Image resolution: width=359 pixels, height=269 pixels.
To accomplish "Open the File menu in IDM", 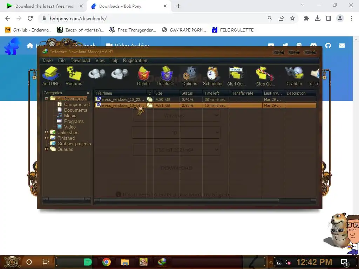I will pyautogui.click(x=62, y=60).
